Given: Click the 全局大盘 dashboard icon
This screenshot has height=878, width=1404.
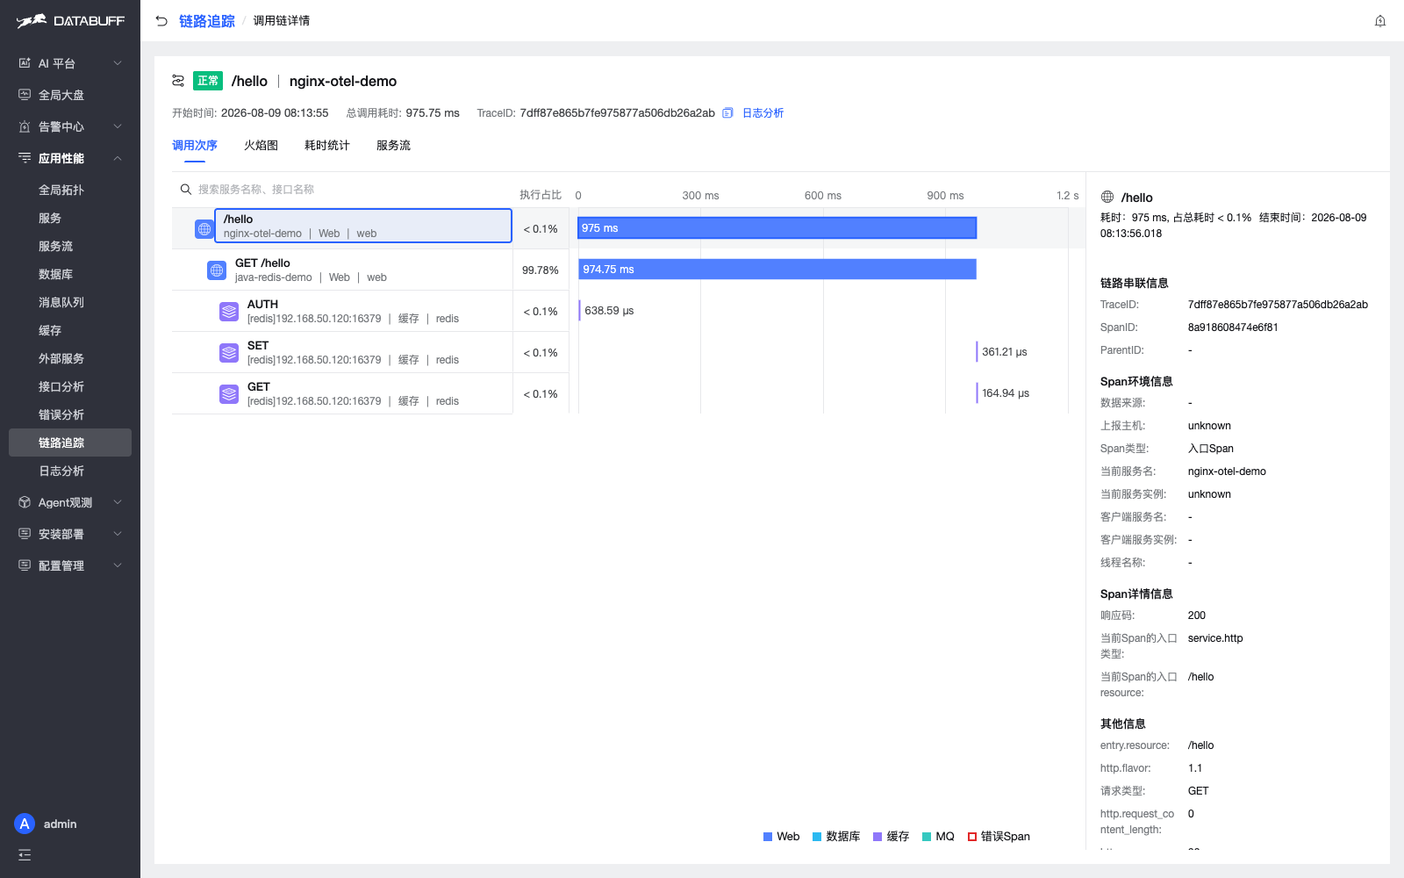Looking at the screenshot, I should (x=25, y=95).
